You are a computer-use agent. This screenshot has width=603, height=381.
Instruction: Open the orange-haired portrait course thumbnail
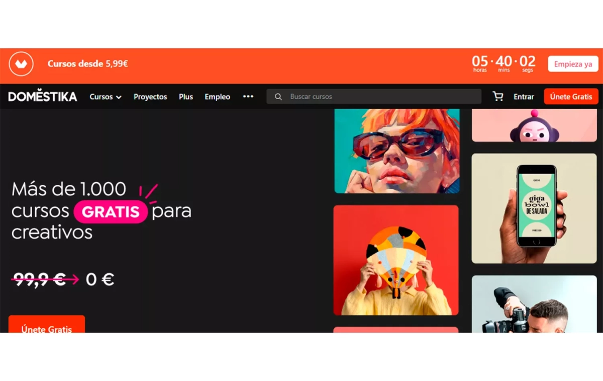397,151
